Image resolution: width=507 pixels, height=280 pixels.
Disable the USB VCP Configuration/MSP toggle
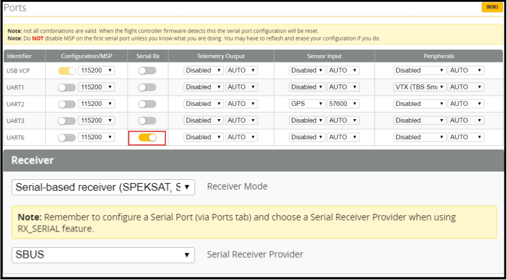pyautogui.click(x=67, y=71)
